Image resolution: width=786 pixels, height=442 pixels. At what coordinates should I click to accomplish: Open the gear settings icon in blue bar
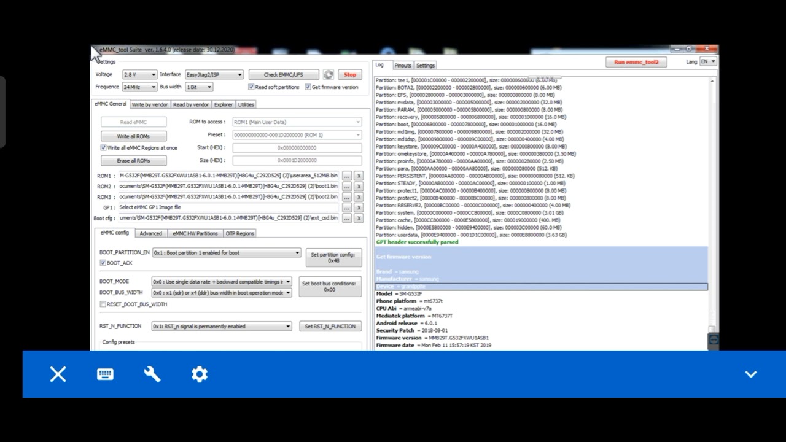(x=199, y=374)
